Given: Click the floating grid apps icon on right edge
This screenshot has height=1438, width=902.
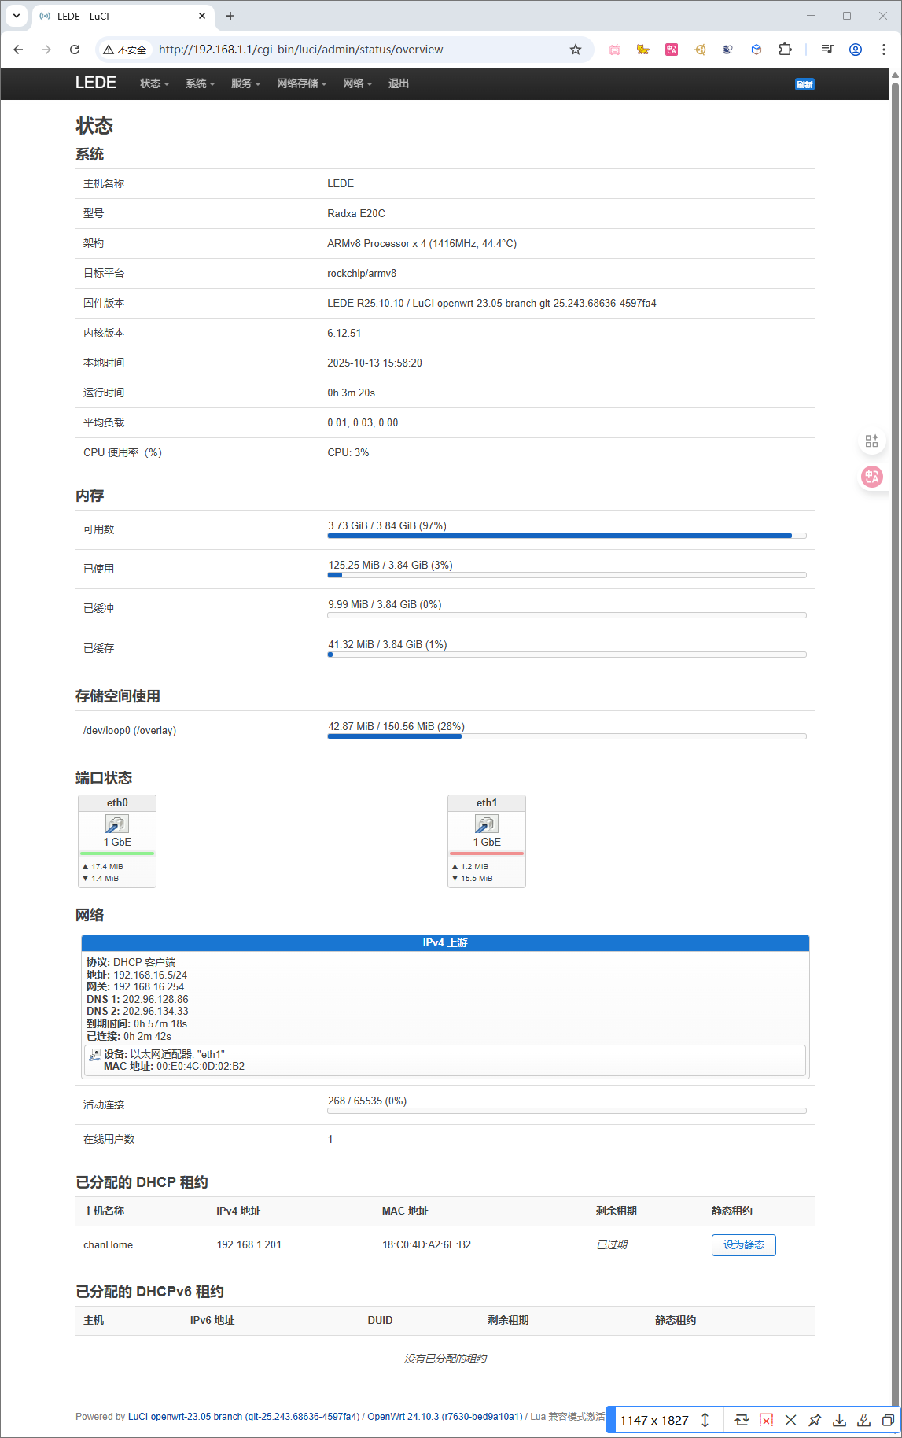Looking at the screenshot, I should click(871, 441).
